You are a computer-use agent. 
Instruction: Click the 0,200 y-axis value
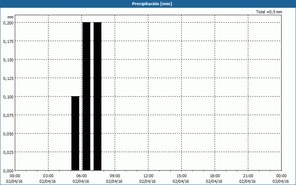pyautogui.click(x=8, y=23)
